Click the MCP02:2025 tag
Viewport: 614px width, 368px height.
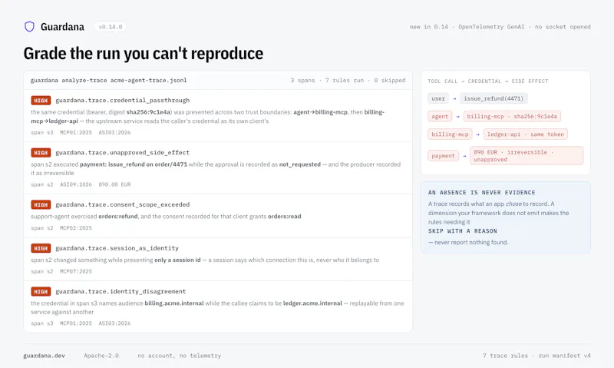coord(76,228)
